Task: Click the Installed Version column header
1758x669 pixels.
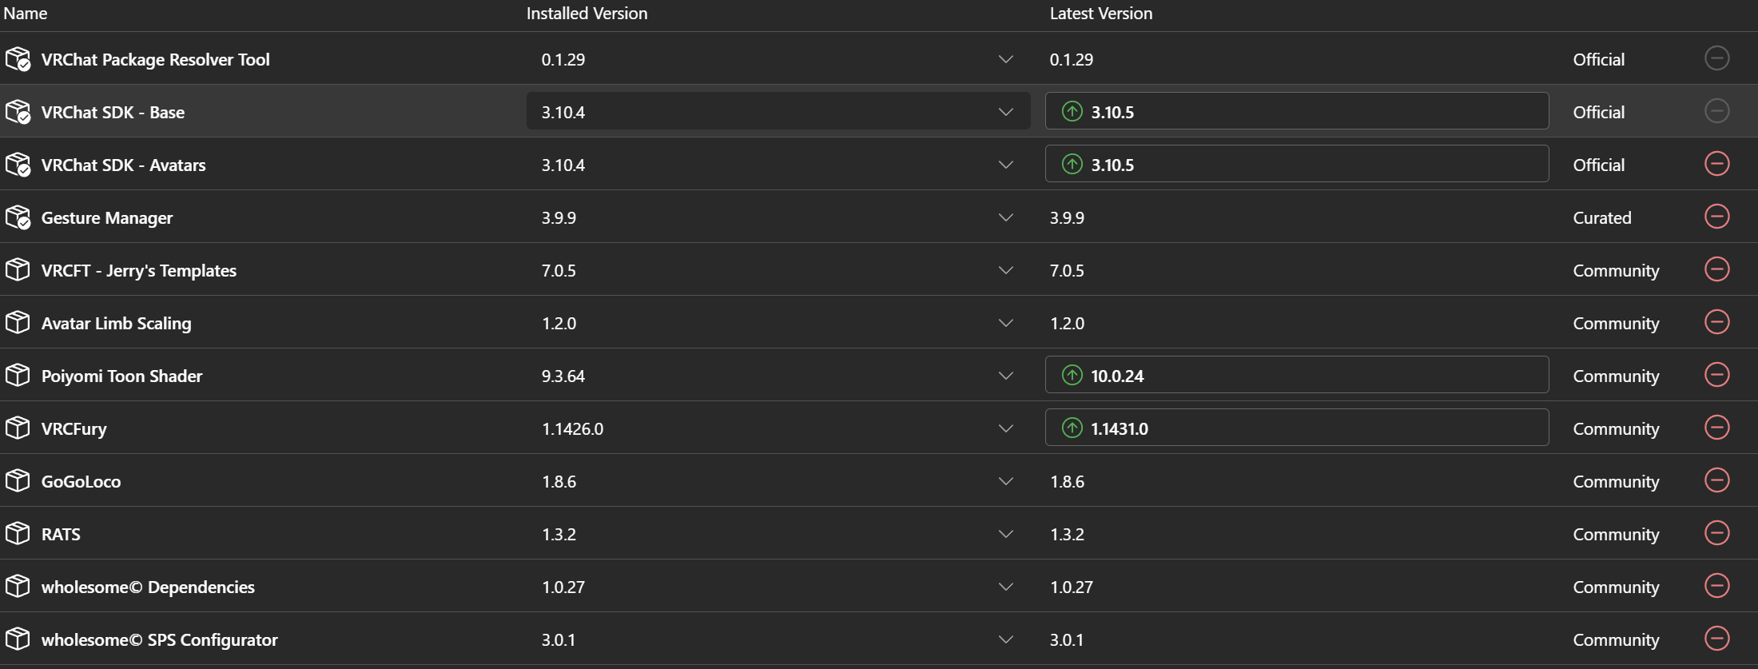Action: 587,14
